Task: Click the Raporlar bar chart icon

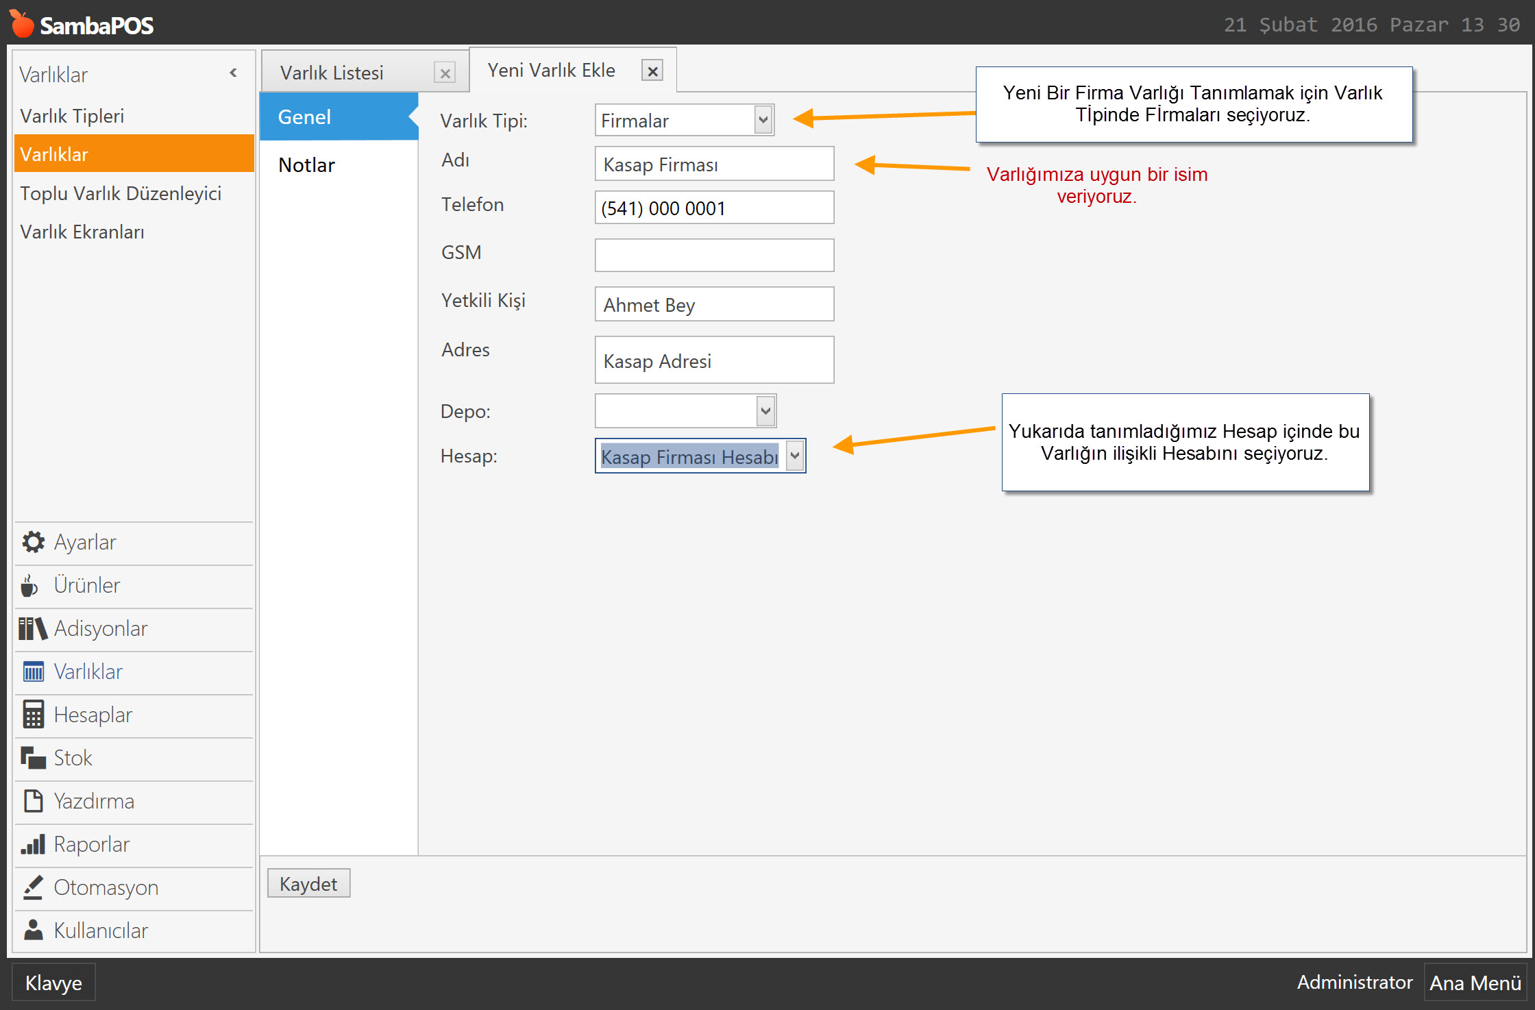Action: (33, 844)
